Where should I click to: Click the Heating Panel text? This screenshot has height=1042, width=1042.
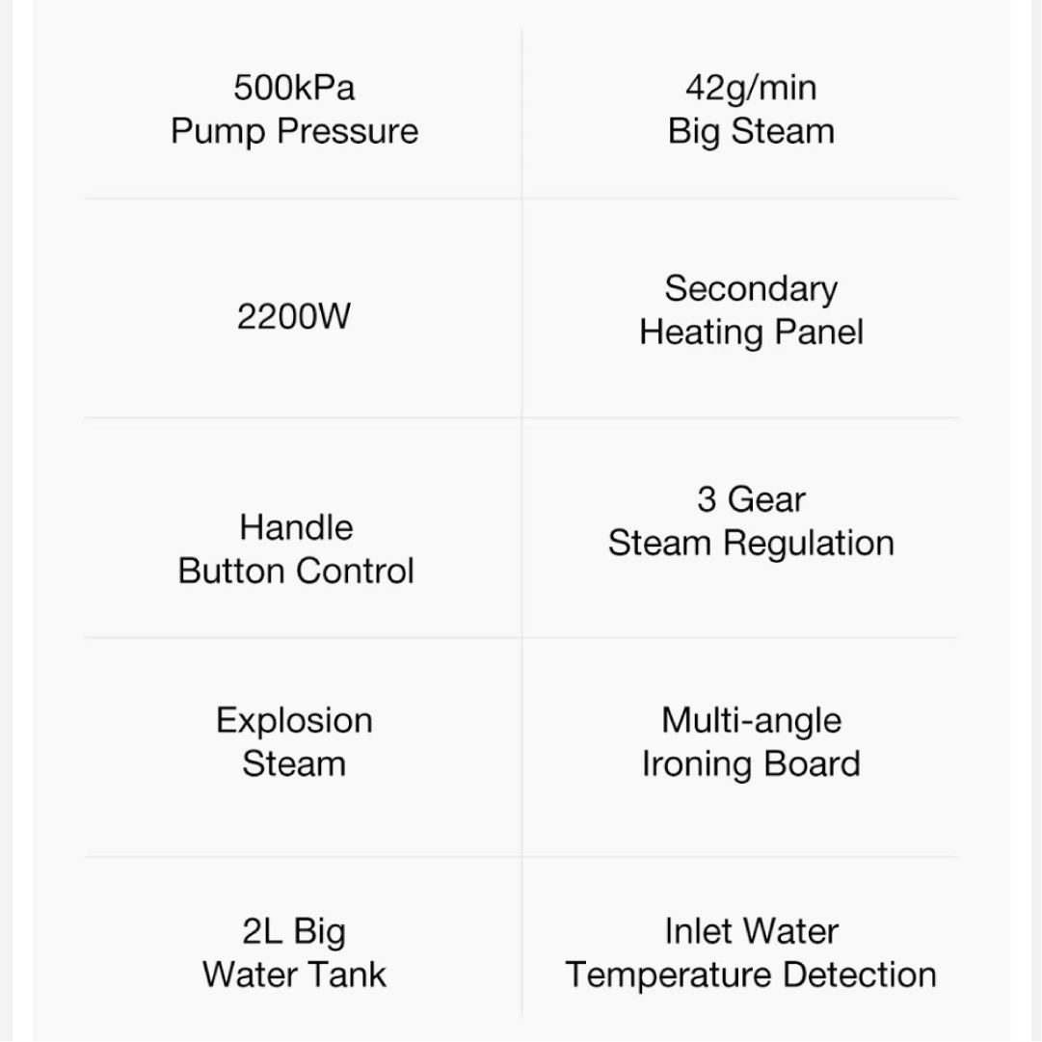(x=751, y=332)
